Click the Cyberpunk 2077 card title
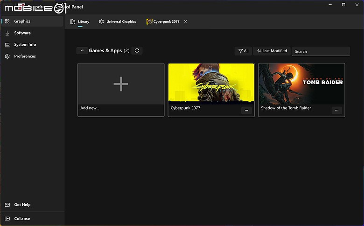 (185, 108)
